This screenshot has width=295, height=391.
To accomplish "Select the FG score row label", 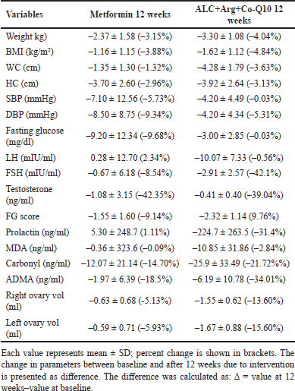I will click(x=23, y=216).
